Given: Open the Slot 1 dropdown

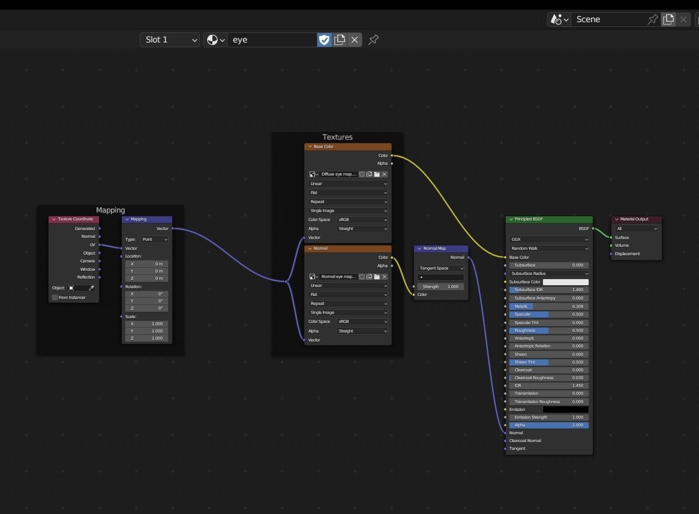Looking at the screenshot, I should click(x=170, y=40).
